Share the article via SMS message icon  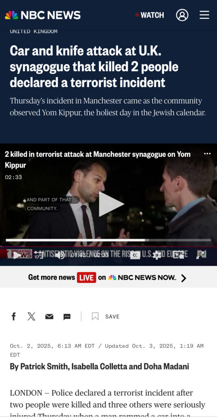click(67, 316)
